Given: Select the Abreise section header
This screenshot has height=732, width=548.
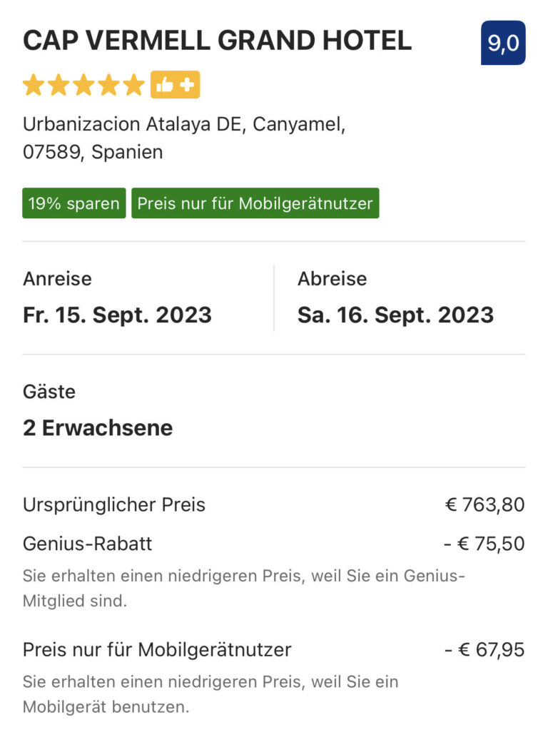Looking at the screenshot, I should (x=331, y=279).
